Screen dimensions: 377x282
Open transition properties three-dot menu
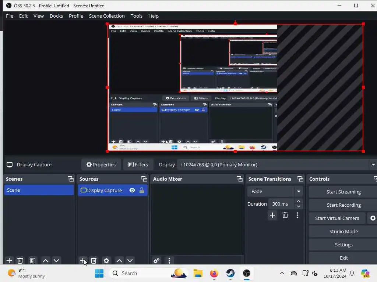[297, 215]
